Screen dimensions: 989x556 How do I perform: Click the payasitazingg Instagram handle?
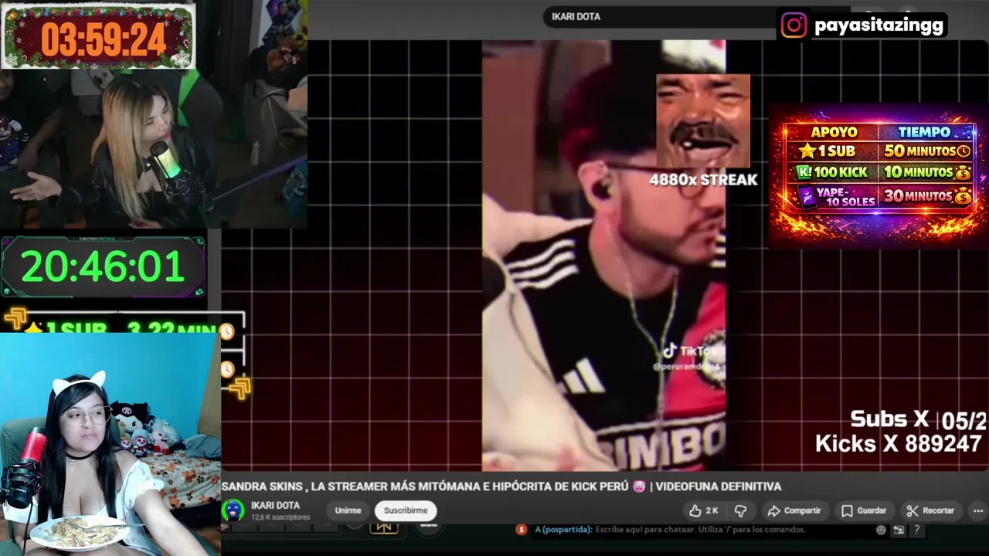point(879,25)
